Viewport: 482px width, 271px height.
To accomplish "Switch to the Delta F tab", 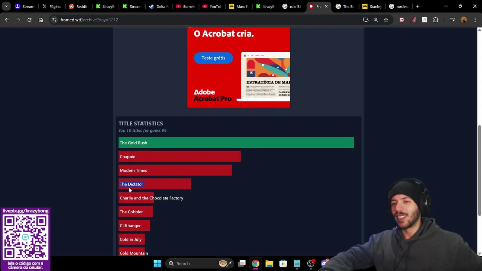I will 159,6.
